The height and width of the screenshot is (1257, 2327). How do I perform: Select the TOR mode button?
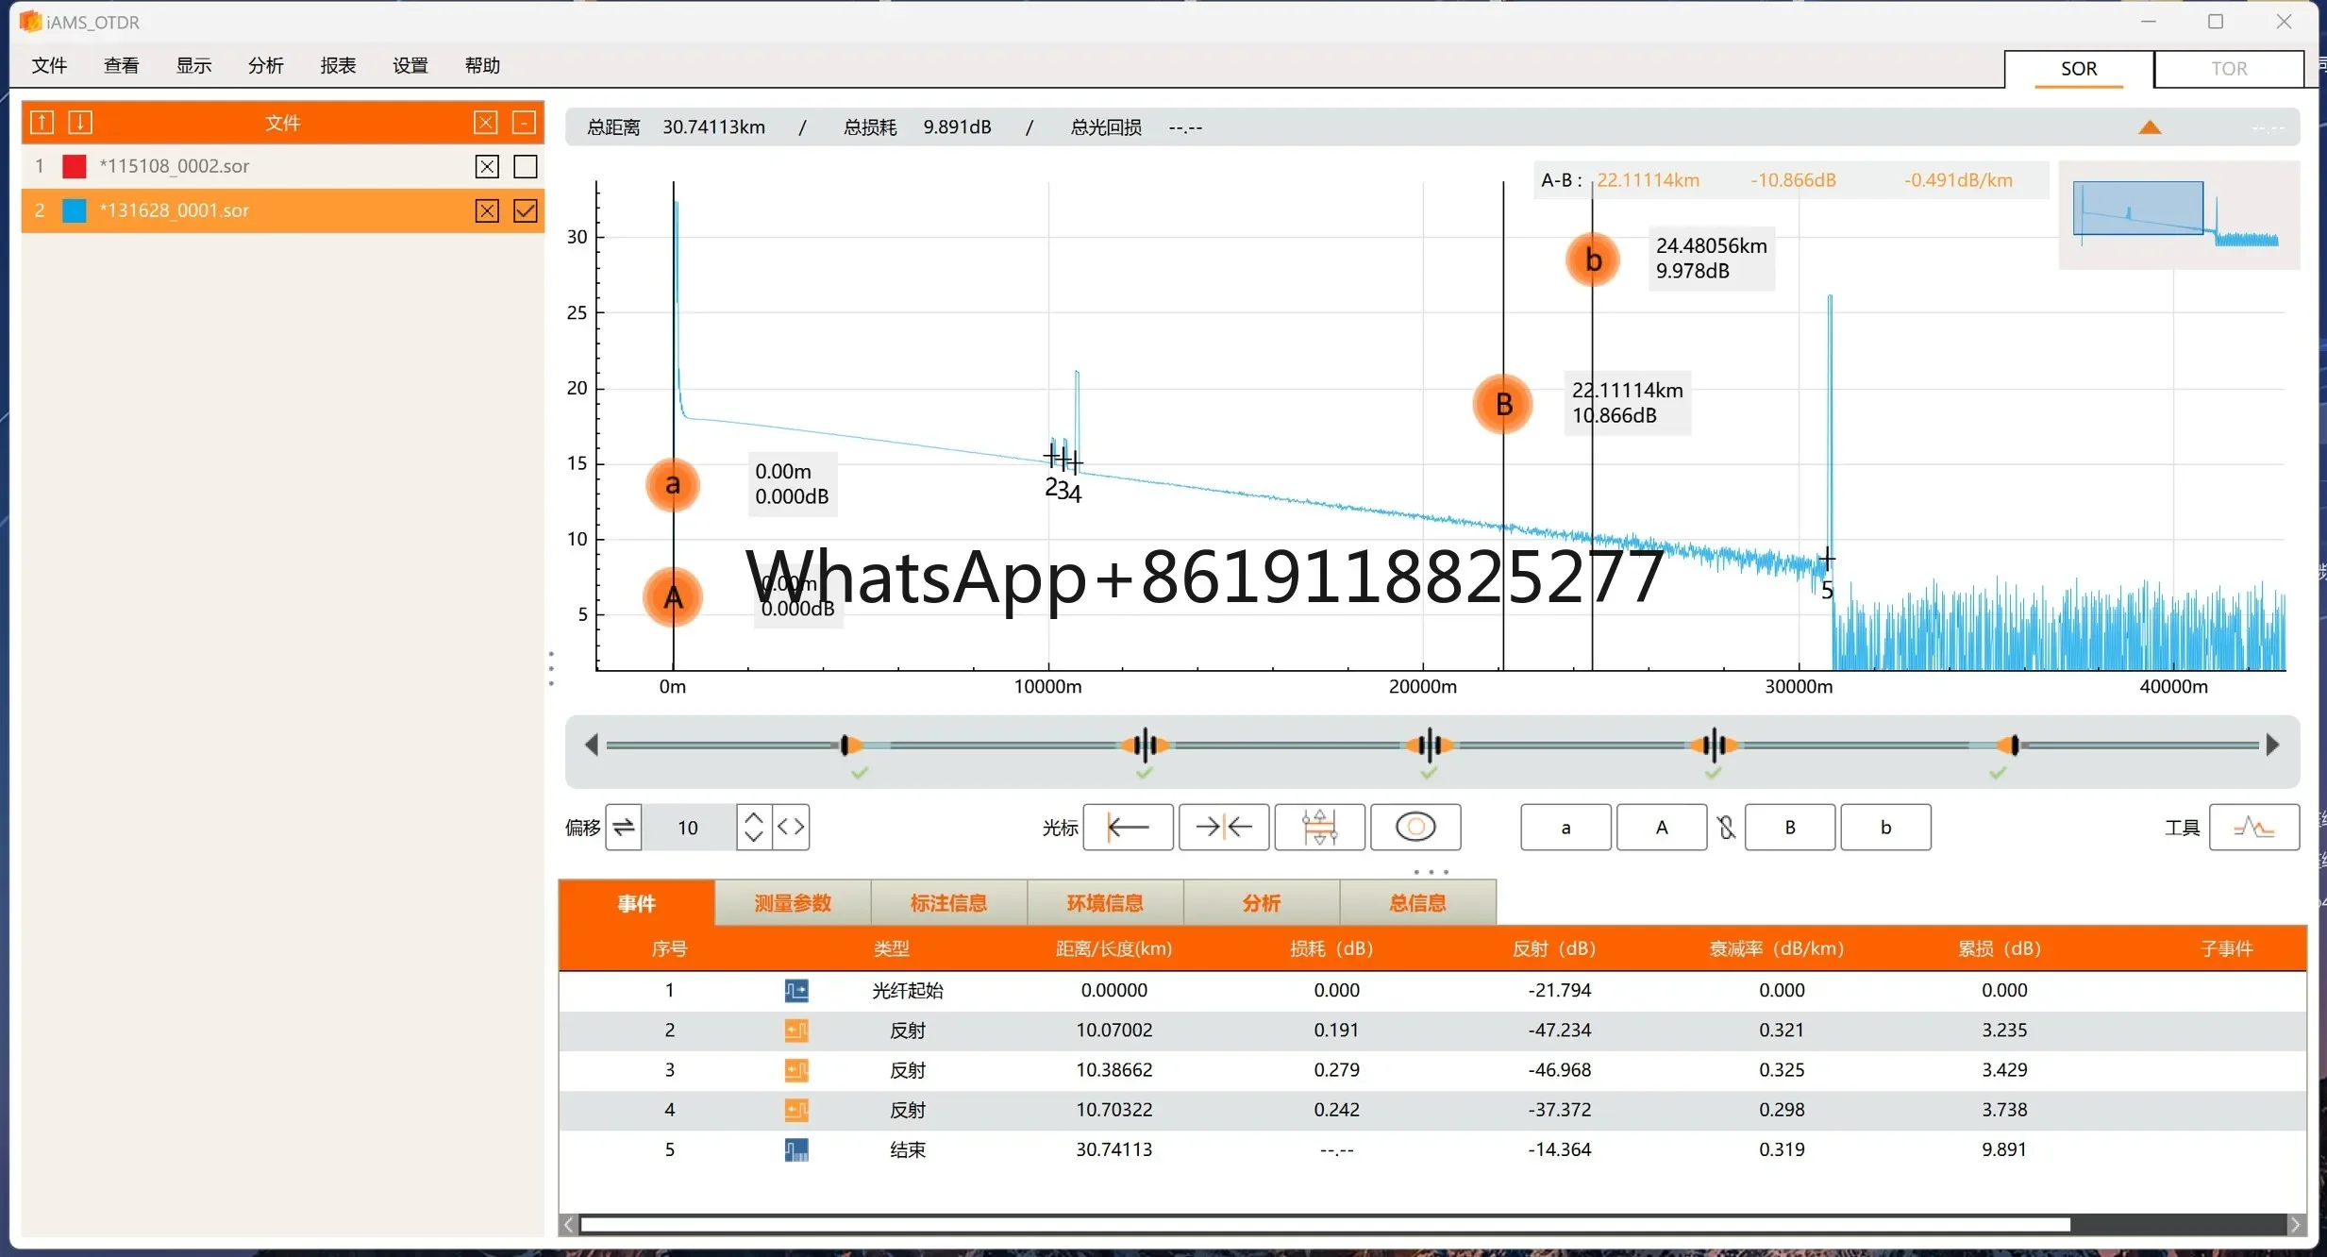point(2229,69)
